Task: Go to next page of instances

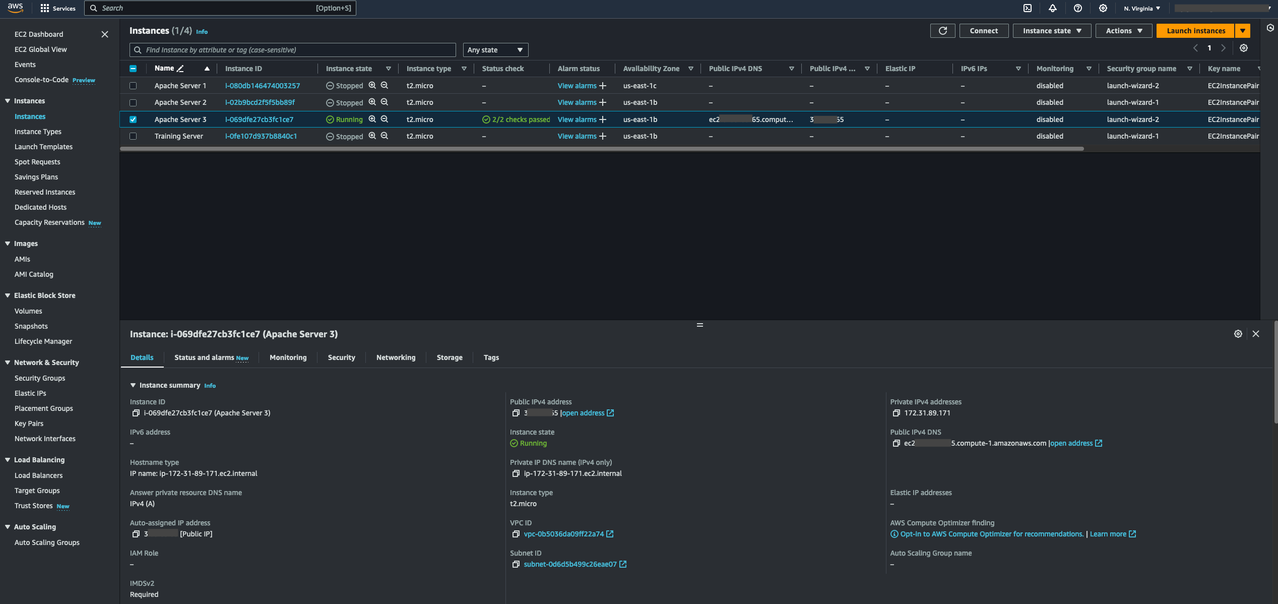Action: [1223, 48]
